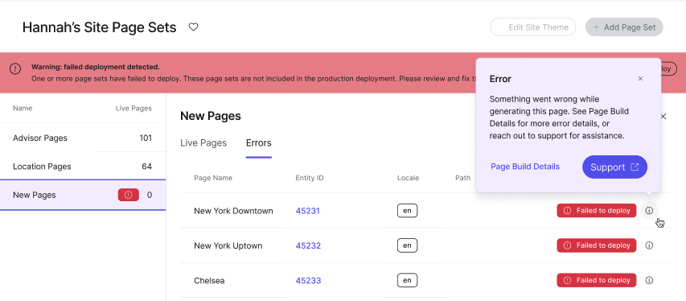Screen dimensions: 686x301
Task: Click Failed to deploy badge for New York Uptown
Action: coord(596,245)
